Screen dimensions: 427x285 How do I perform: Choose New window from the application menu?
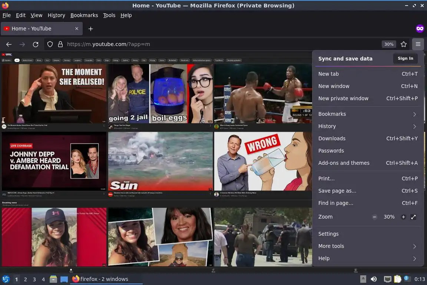[x=367, y=86]
